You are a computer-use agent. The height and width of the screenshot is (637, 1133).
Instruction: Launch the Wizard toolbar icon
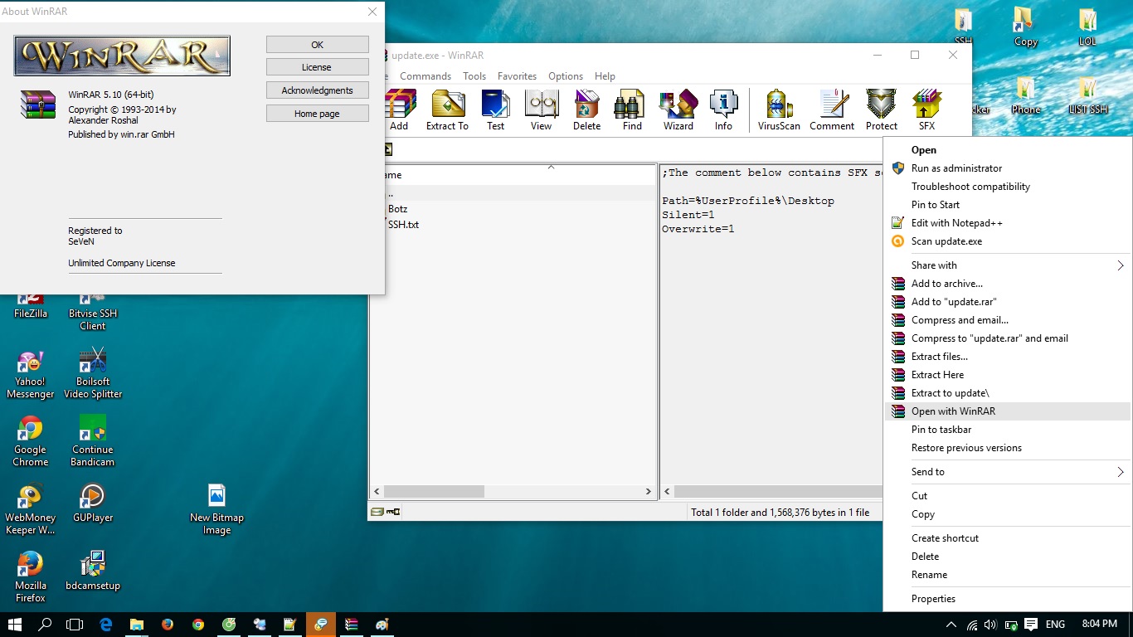pyautogui.click(x=678, y=110)
